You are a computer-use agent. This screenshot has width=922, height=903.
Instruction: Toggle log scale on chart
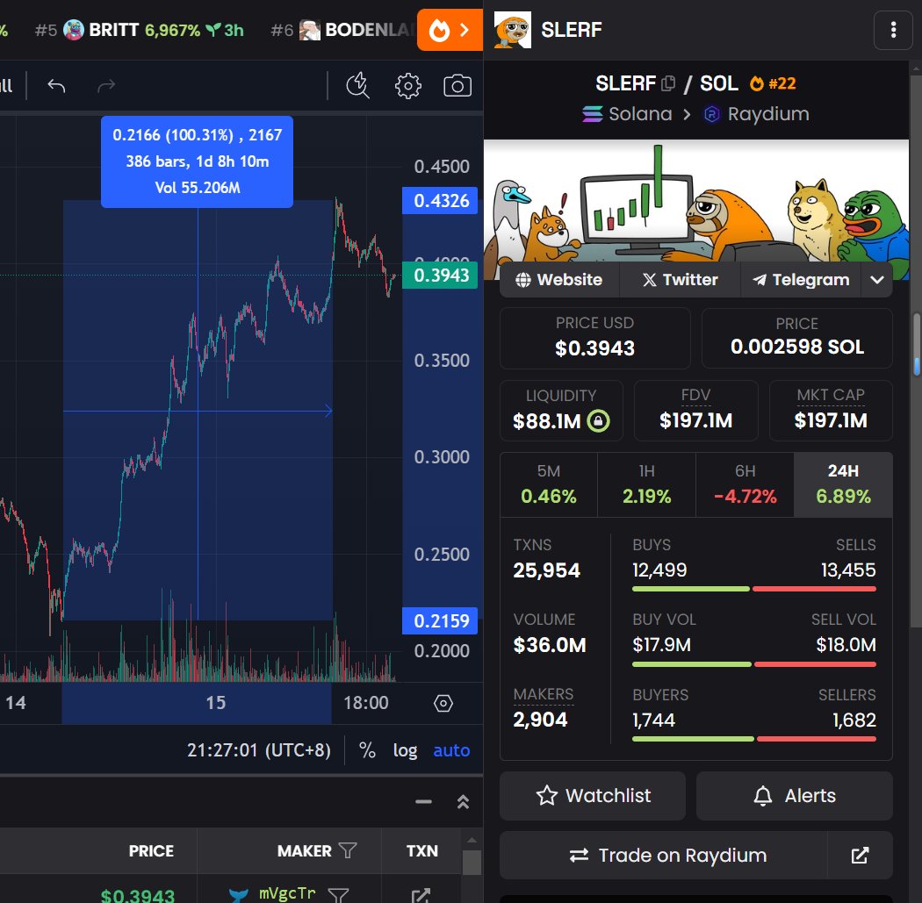coord(405,749)
